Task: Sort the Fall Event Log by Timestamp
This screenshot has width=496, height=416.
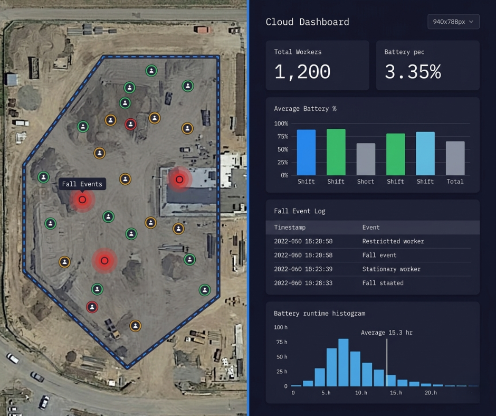Action: coord(291,228)
